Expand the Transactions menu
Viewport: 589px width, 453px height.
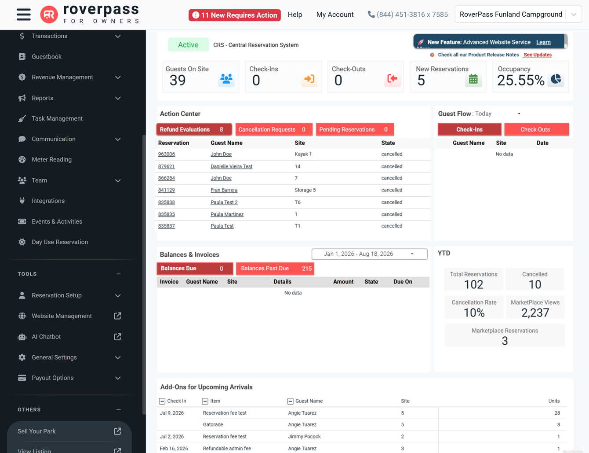pyautogui.click(x=118, y=36)
